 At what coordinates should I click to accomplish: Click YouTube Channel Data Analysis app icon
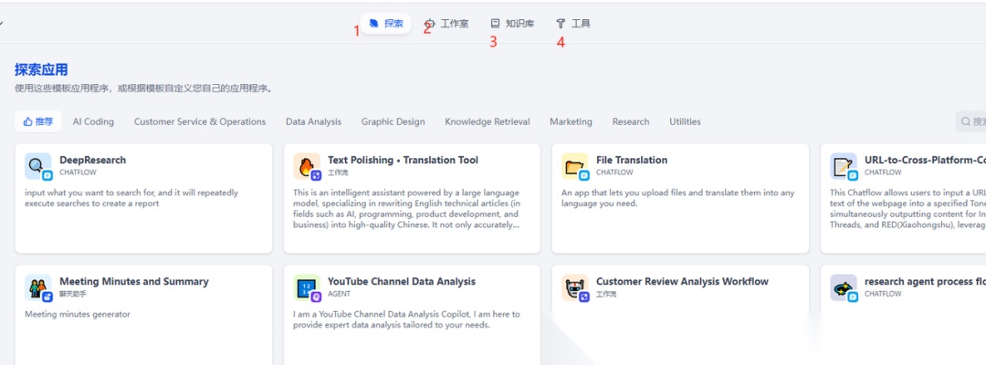(306, 287)
